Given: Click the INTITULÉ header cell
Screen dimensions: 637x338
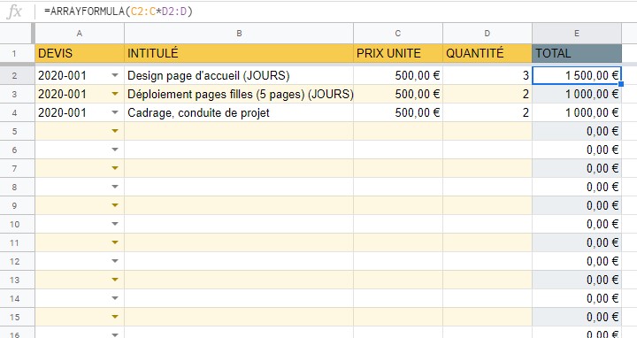Looking at the screenshot, I should click(x=239, y=53).
